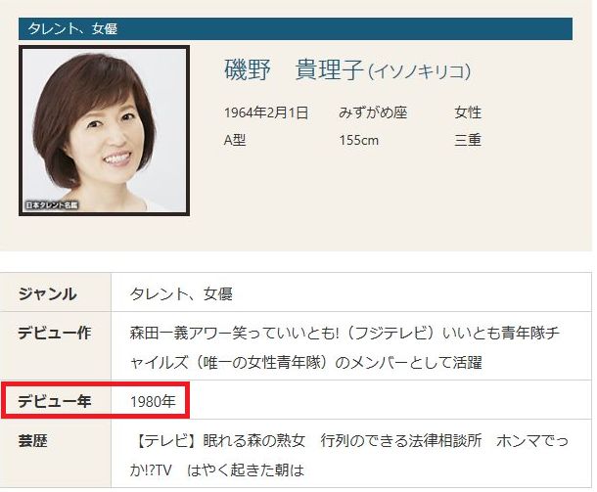Select the blood type A型

coord(235,140)
